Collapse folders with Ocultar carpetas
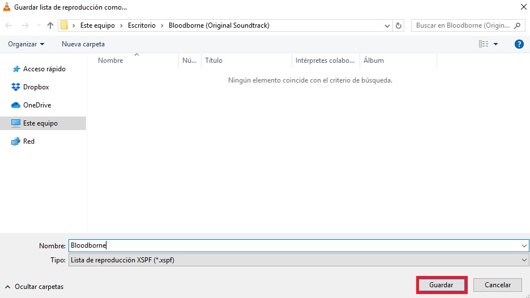530x298 pixels. point(35,287)
